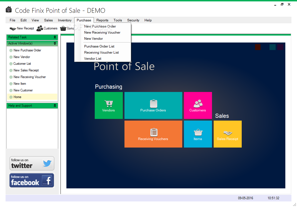Open the Tools menu
Screen dimensions: 297x207
(x=118, y=20)
